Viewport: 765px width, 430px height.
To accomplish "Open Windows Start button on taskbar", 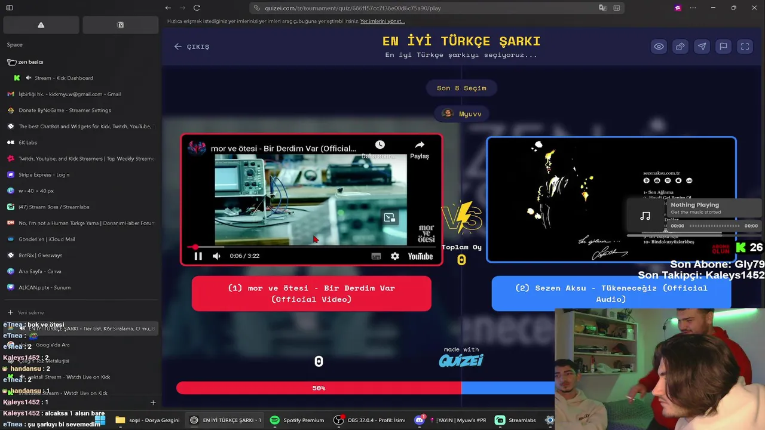I will tap(100, 420).
